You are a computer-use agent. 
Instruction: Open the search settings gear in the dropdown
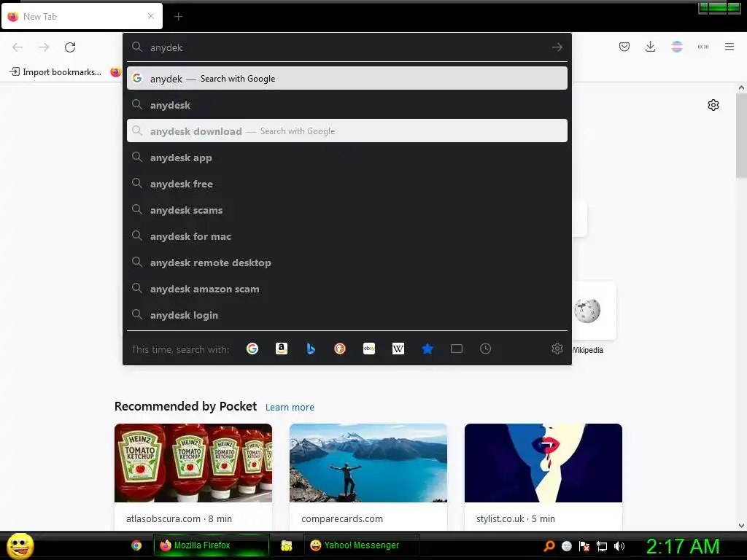(557, 349)
